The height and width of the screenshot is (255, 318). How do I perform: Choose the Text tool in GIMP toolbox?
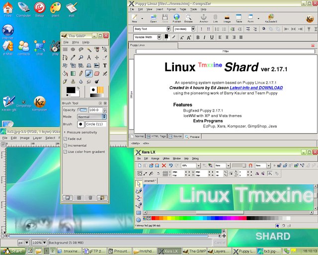(x=105, y=65)
